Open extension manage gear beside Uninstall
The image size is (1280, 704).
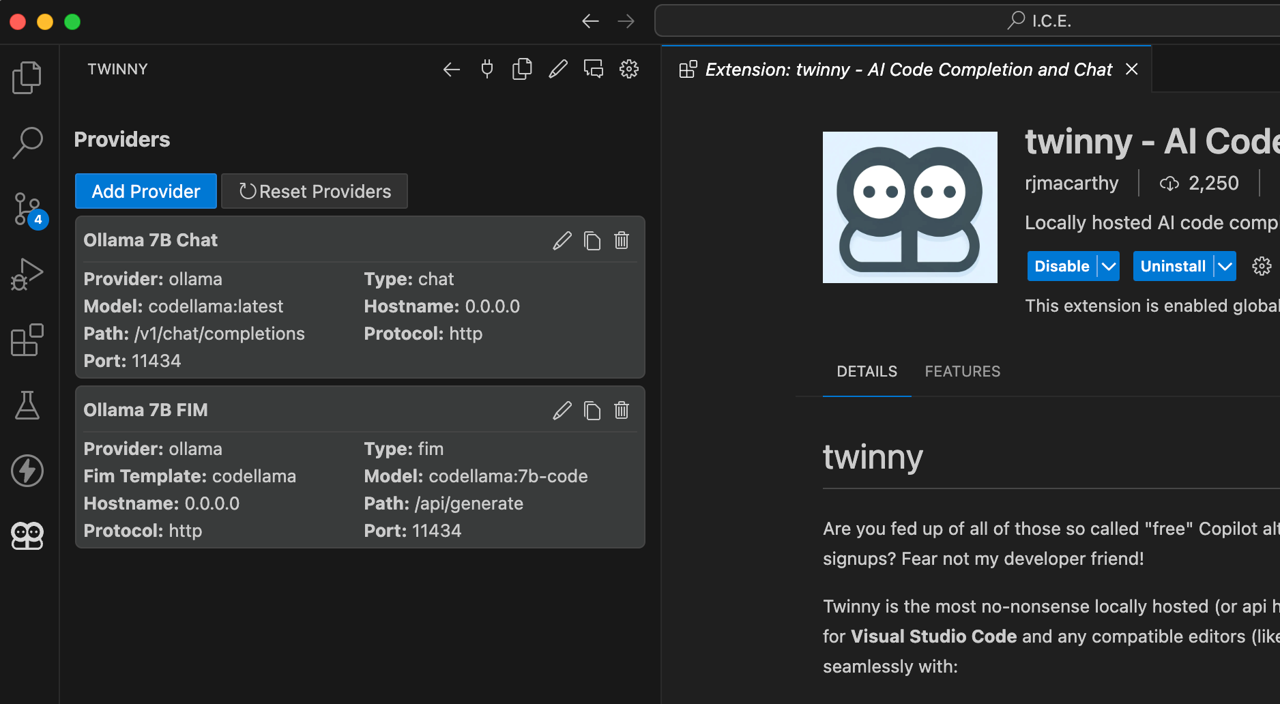(x=1262, y=266)
